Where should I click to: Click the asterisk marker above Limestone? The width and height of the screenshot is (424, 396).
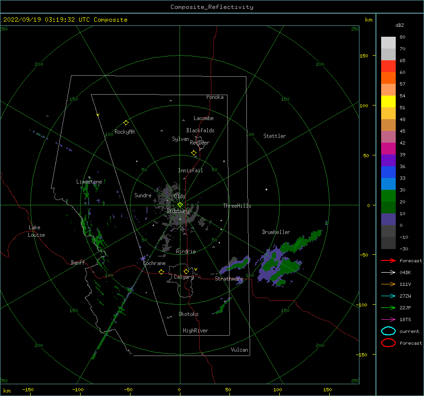tap(89, 178)
